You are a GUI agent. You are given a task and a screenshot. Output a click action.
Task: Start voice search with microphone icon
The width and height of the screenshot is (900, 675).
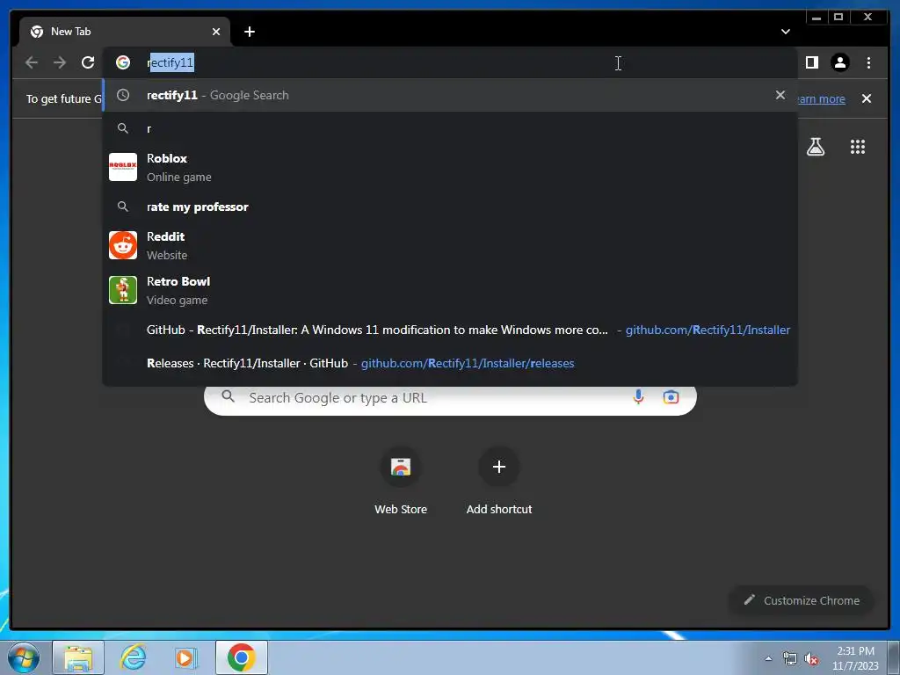click(638, 397)
